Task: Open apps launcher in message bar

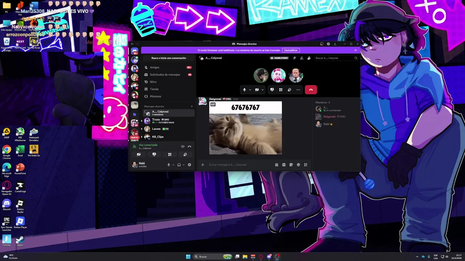Action: tap(306, 165)
